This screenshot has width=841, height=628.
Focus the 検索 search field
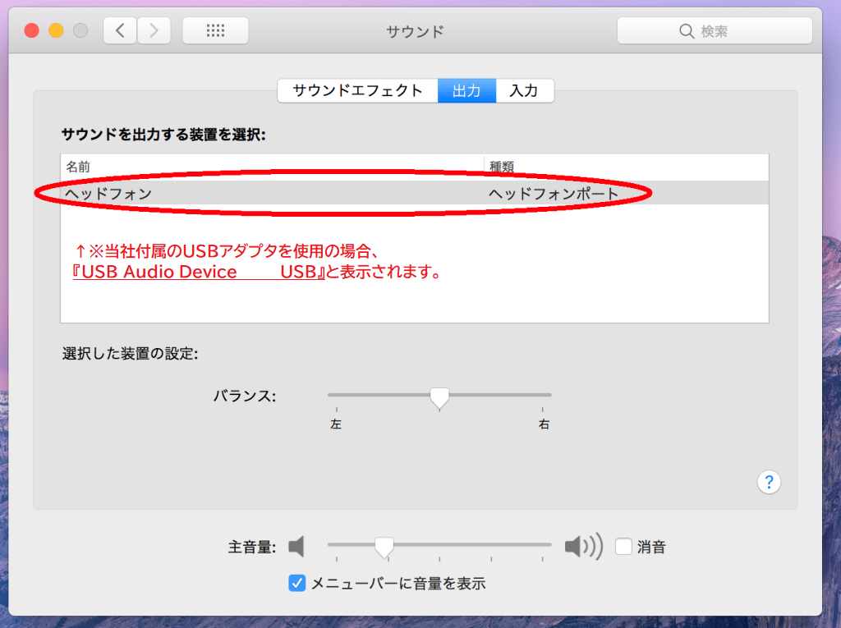click(715, 30)
